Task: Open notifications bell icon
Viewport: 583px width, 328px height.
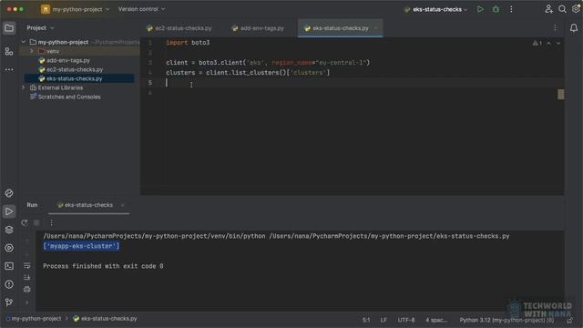Action: click(574, 28)
